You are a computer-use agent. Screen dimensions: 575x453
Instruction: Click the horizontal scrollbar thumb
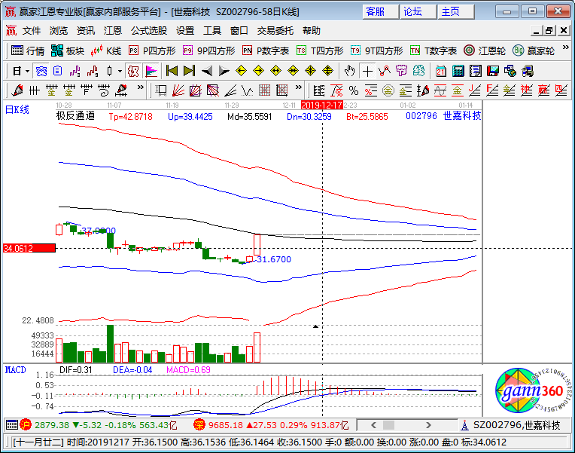pyautogui.click(x=388, y=425)
